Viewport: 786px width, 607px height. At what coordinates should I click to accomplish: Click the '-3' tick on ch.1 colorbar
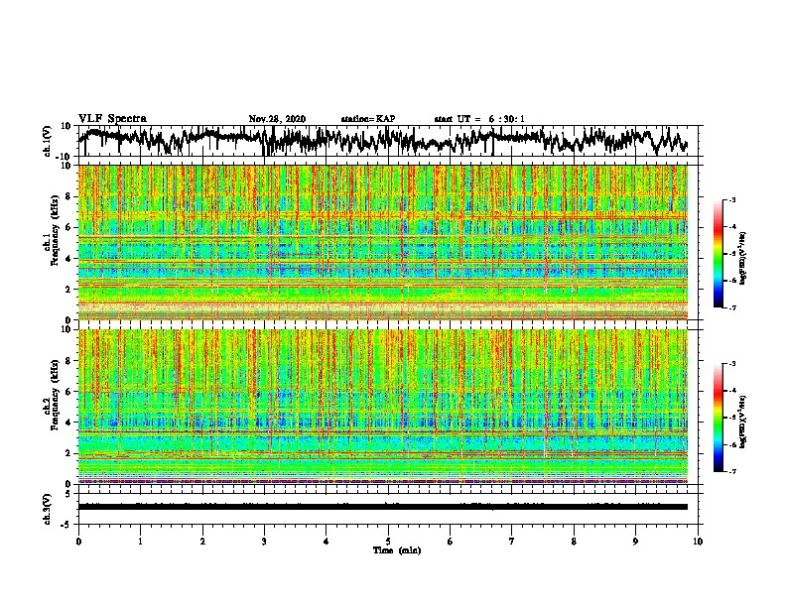pyautogui.click(x=732, y=200)
